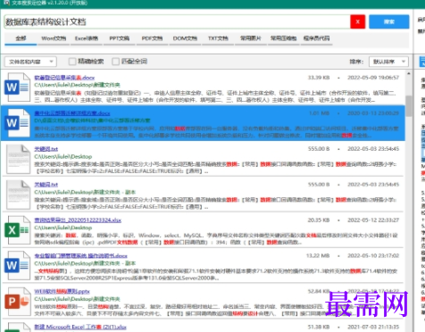
Task: Open the 文件名和内容 search scope dropdown
Action: [x=30, y=62]
